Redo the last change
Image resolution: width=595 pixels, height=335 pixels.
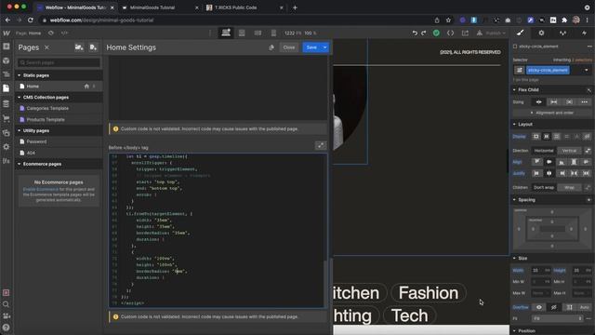(x=424, y=33)
